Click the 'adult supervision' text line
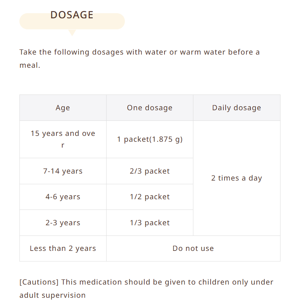The image size is (297, 308). tap(52, 295)
